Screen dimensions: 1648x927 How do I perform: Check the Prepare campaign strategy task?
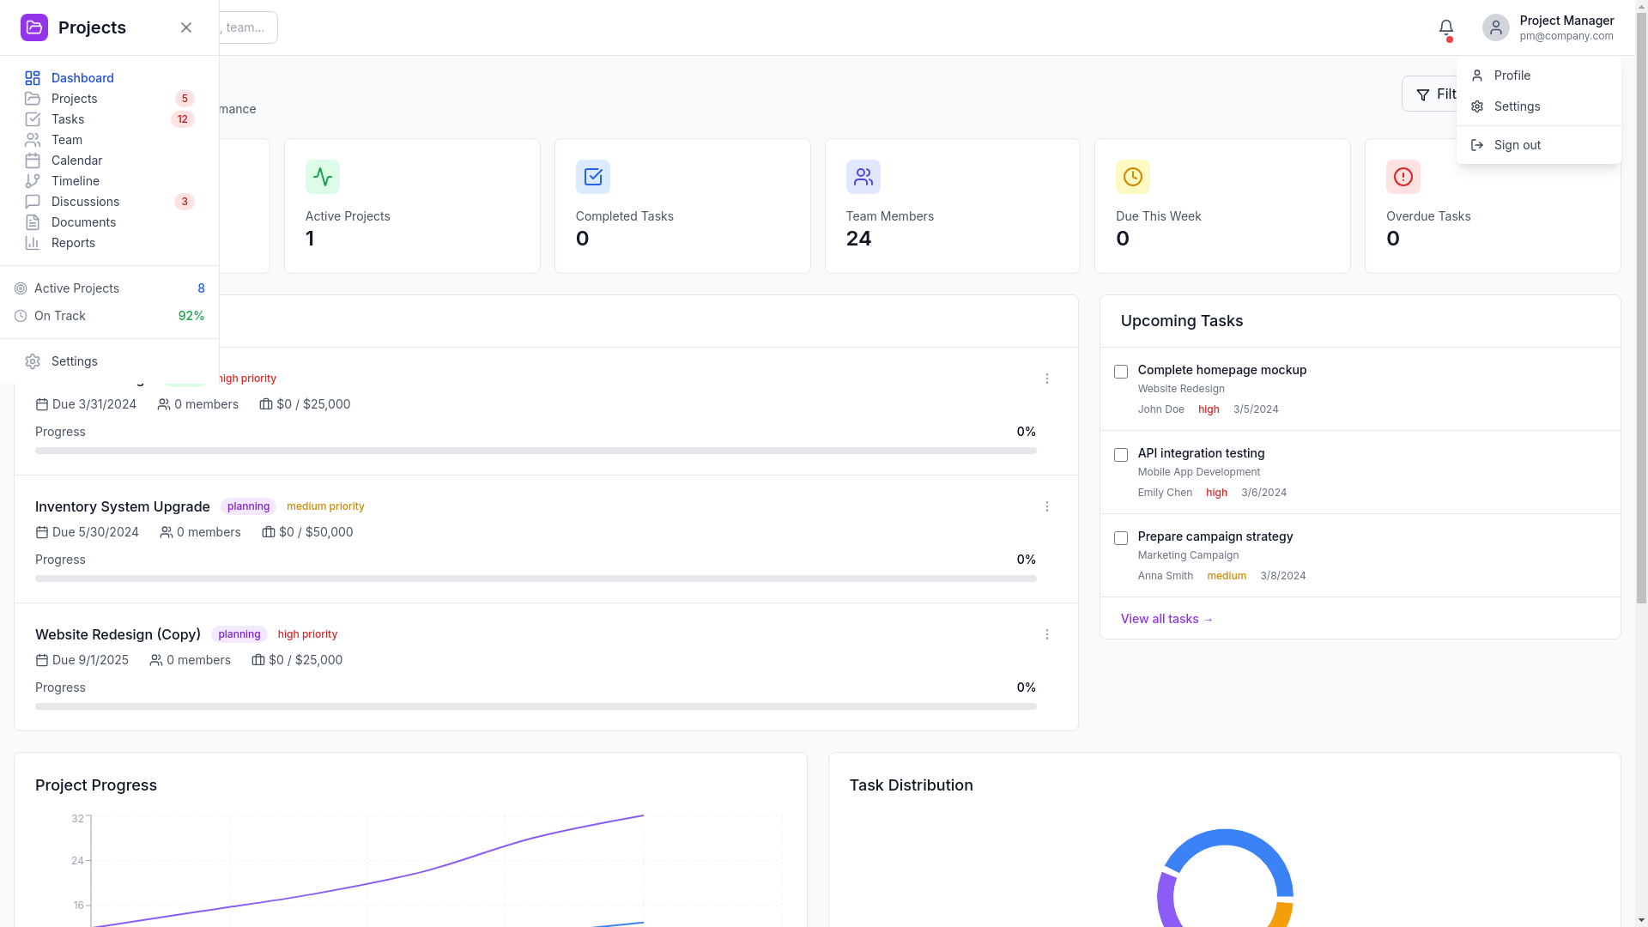coord(1121,538)
